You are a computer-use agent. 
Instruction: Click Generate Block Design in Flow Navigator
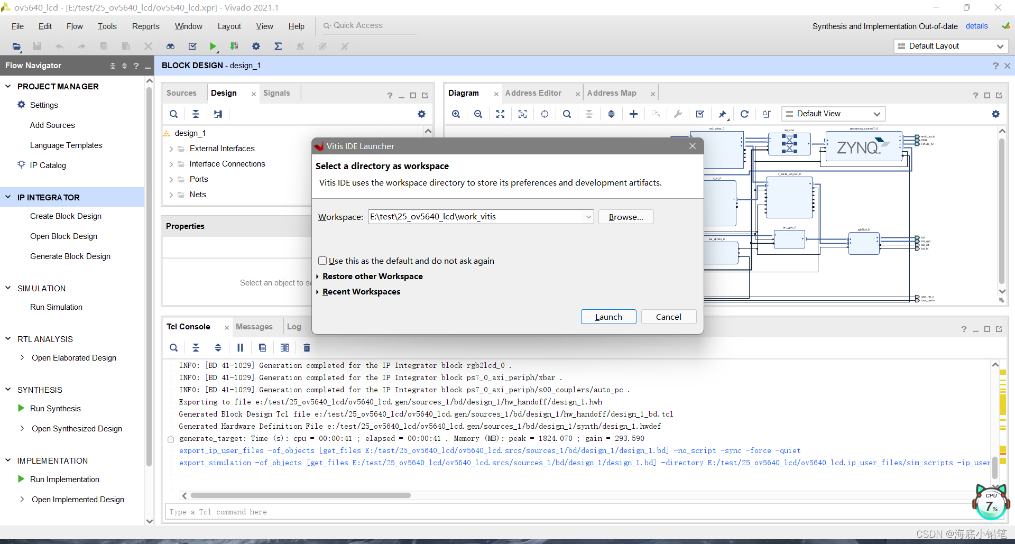[70, 256]
